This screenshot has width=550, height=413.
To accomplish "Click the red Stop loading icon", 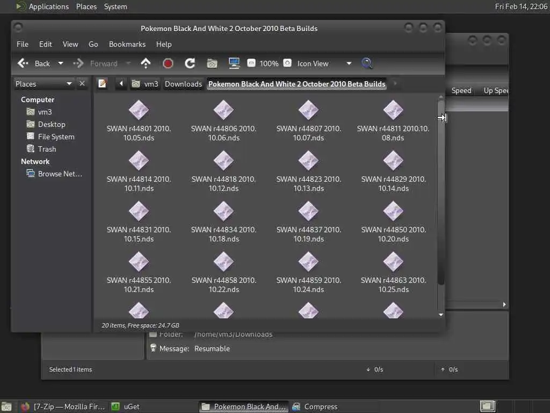I will pyautogui.click(x=168, y=63).
